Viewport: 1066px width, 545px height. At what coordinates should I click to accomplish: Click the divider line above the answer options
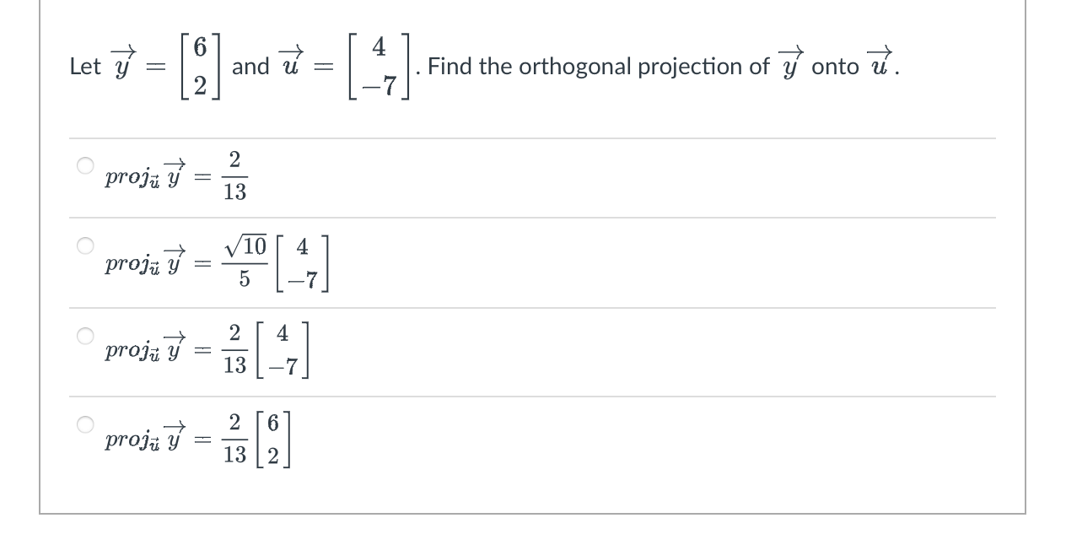(531, 138)
